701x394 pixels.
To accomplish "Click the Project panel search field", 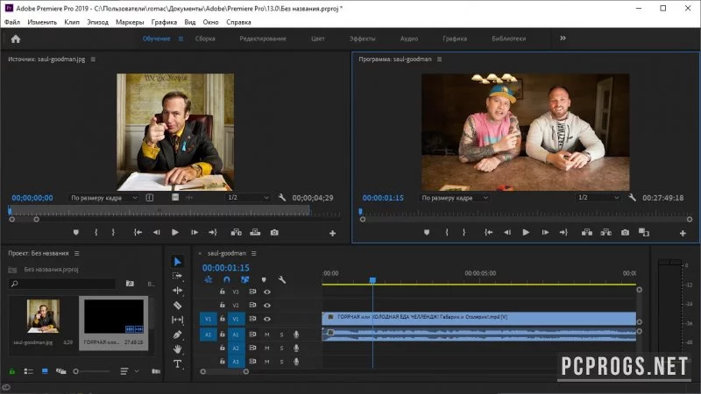I will [x=62, y=284].
